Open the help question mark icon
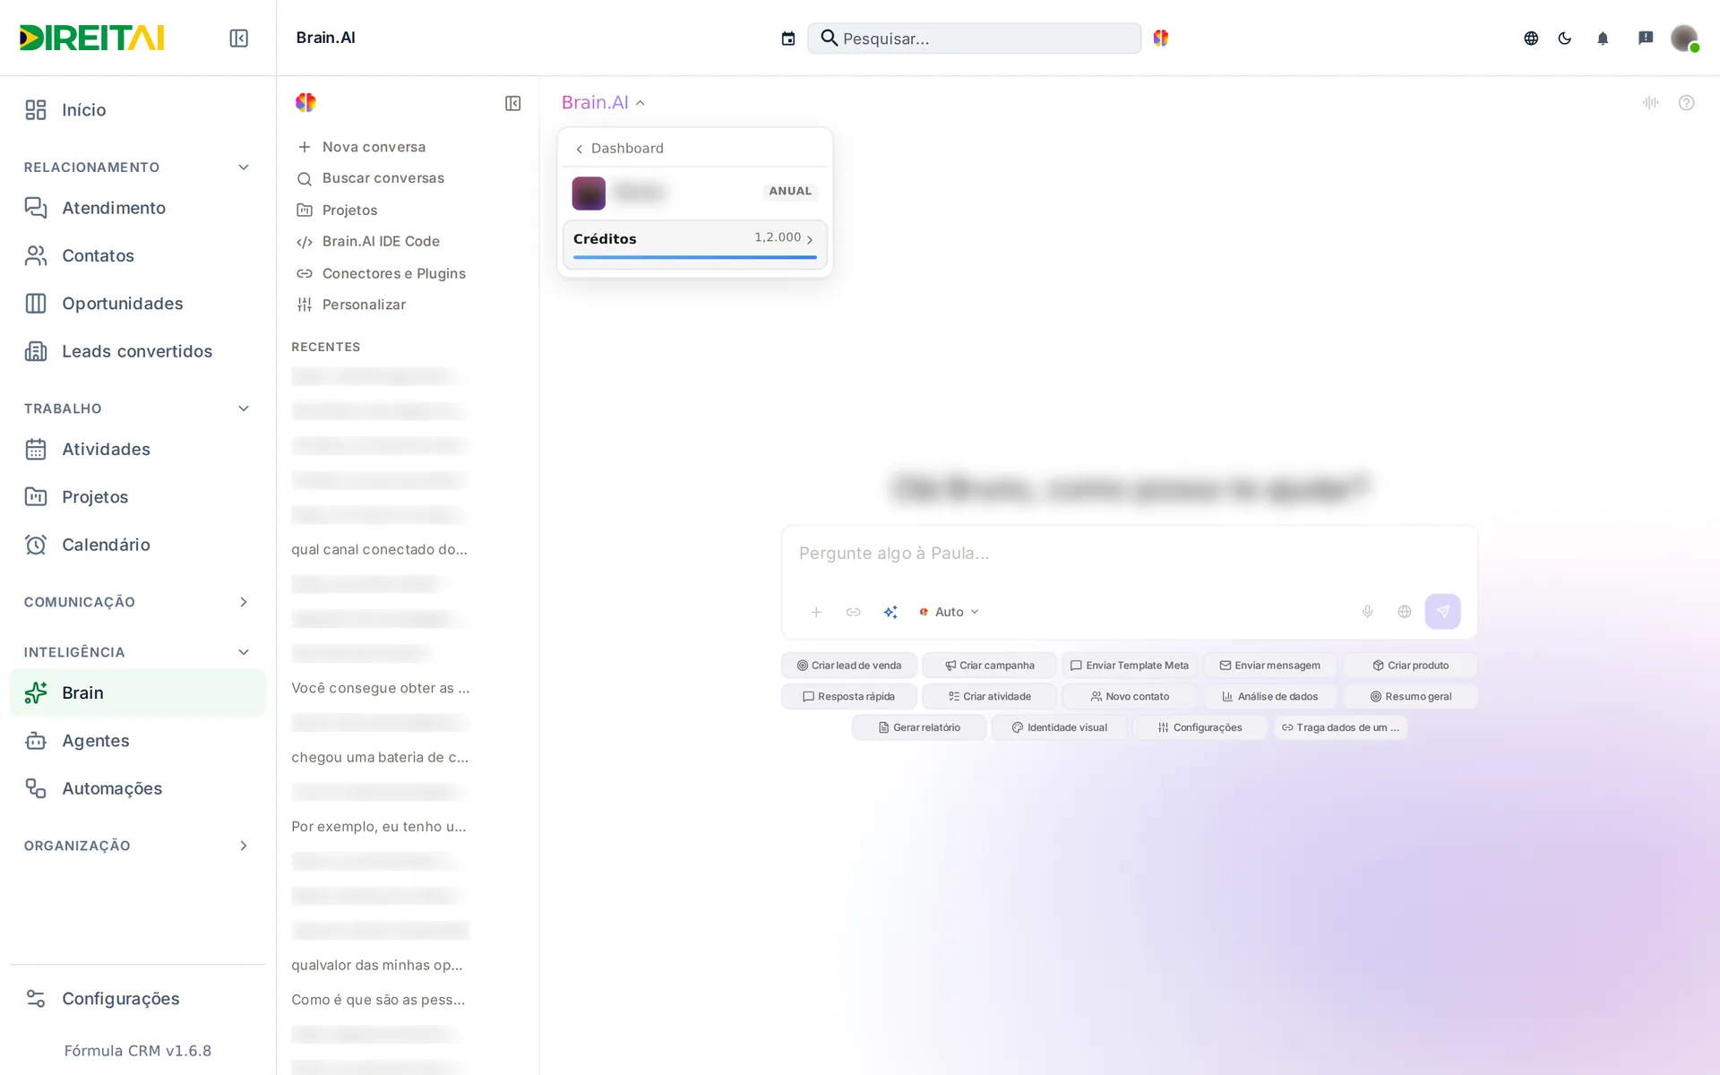Screen dimensions: 1720x1075 [x=1686, y=103]
